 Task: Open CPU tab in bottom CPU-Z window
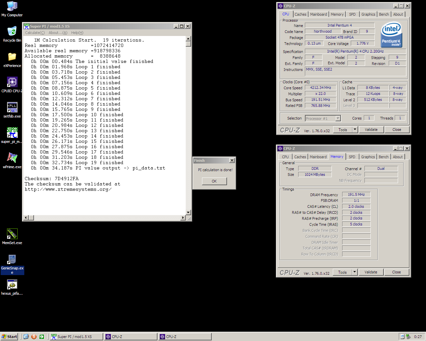pos(286,157)
